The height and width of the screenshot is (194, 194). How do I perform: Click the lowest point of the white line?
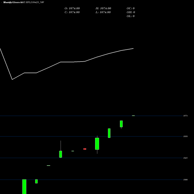pos(12,80)
